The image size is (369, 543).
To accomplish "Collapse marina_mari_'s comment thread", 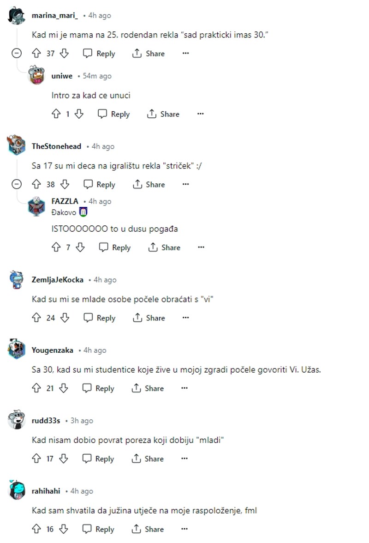I will pos(16,54).
